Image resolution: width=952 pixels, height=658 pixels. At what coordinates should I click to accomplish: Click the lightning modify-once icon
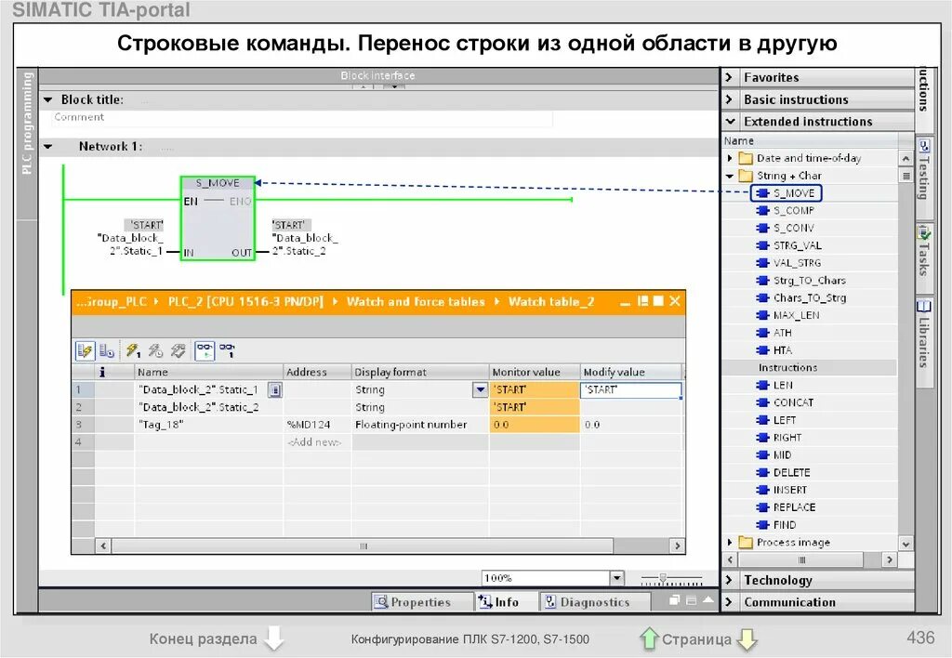pyautogui.click(x=133, y=350)
